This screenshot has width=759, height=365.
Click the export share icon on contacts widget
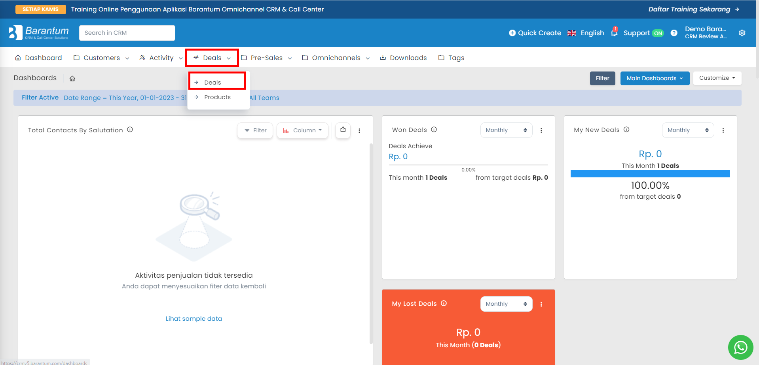point(343,130)
